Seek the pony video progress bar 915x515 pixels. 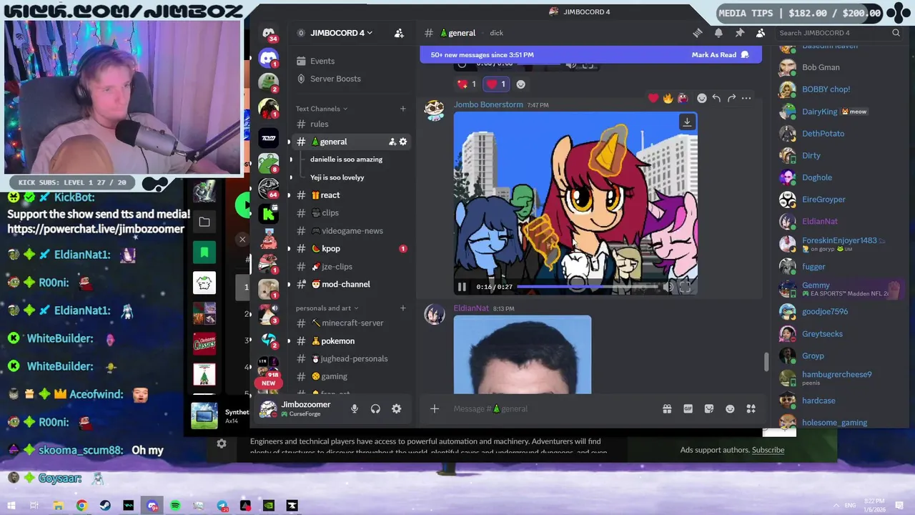tap(587, 287)
